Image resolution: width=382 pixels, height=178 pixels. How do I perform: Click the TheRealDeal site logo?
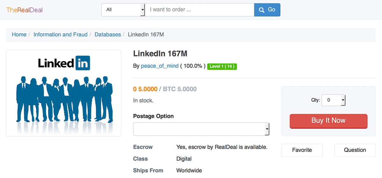point(25,10)
